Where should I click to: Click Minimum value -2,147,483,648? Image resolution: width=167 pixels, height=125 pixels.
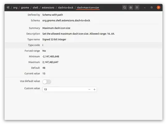point(51,56)
